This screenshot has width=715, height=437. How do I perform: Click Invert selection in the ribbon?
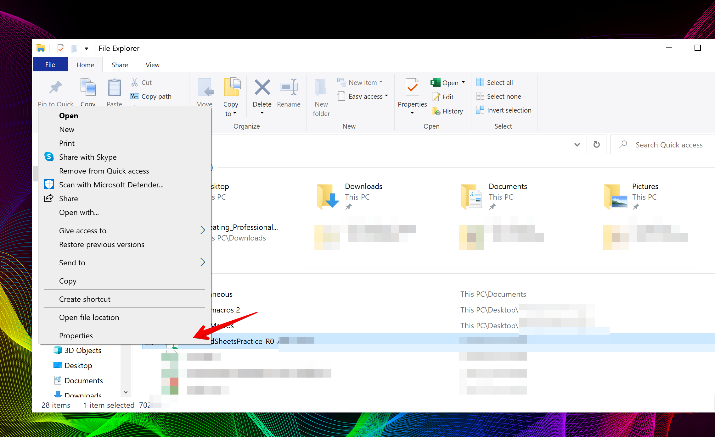click(509, 110)
